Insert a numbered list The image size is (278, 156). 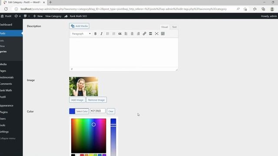click(114, 34)
